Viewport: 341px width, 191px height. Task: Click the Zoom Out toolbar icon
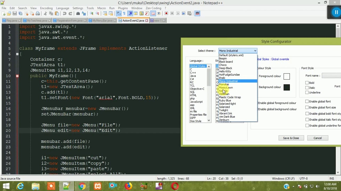97,13
